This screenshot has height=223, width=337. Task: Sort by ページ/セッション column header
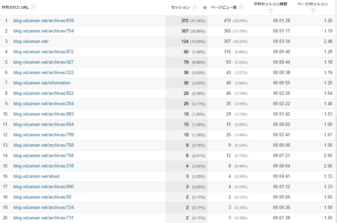313,4
